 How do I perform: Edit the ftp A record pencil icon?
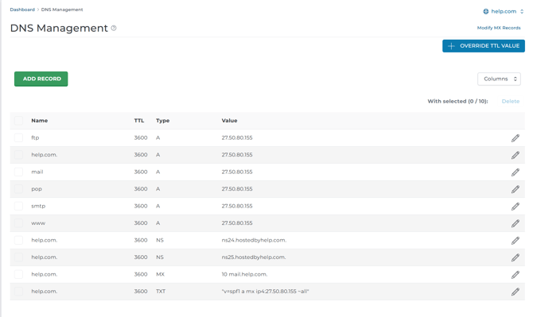[515, 138]
